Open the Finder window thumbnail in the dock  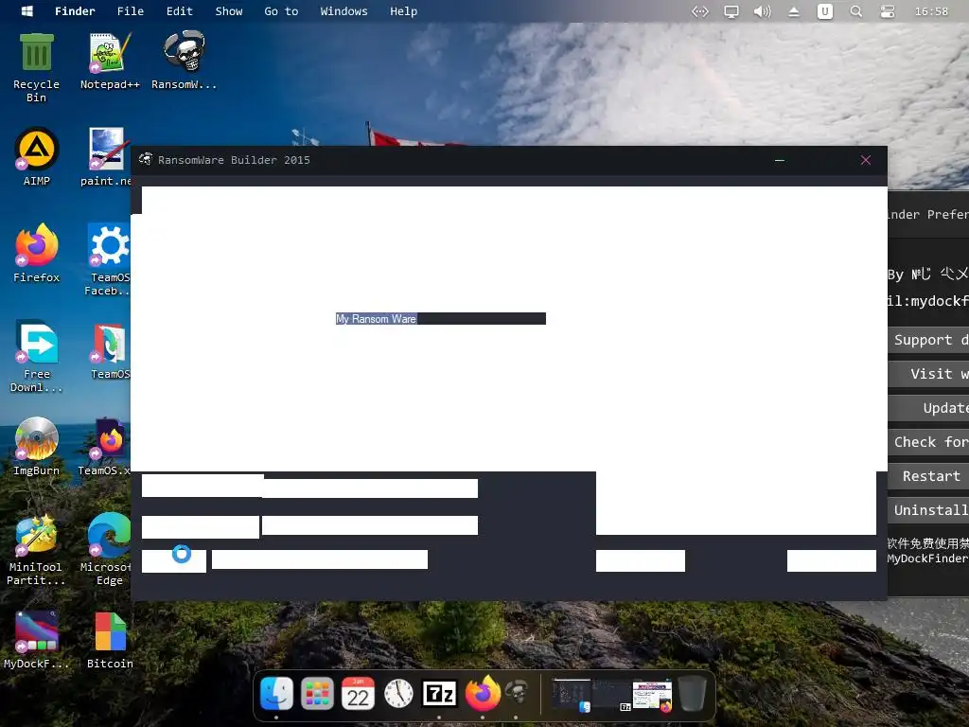pyautogui.click(x=571, y=696)
